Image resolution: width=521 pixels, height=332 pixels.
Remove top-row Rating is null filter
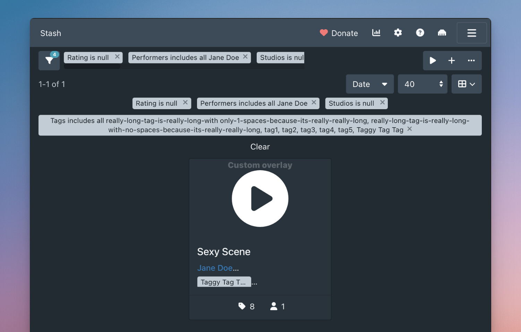click(x=117, y=56)
